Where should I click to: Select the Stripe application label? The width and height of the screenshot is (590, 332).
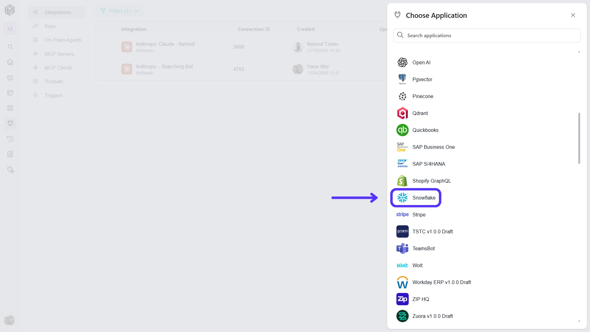coord(419,215)
